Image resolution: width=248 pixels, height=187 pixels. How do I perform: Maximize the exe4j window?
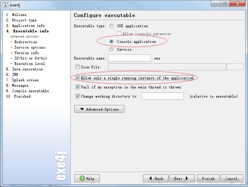225,3
